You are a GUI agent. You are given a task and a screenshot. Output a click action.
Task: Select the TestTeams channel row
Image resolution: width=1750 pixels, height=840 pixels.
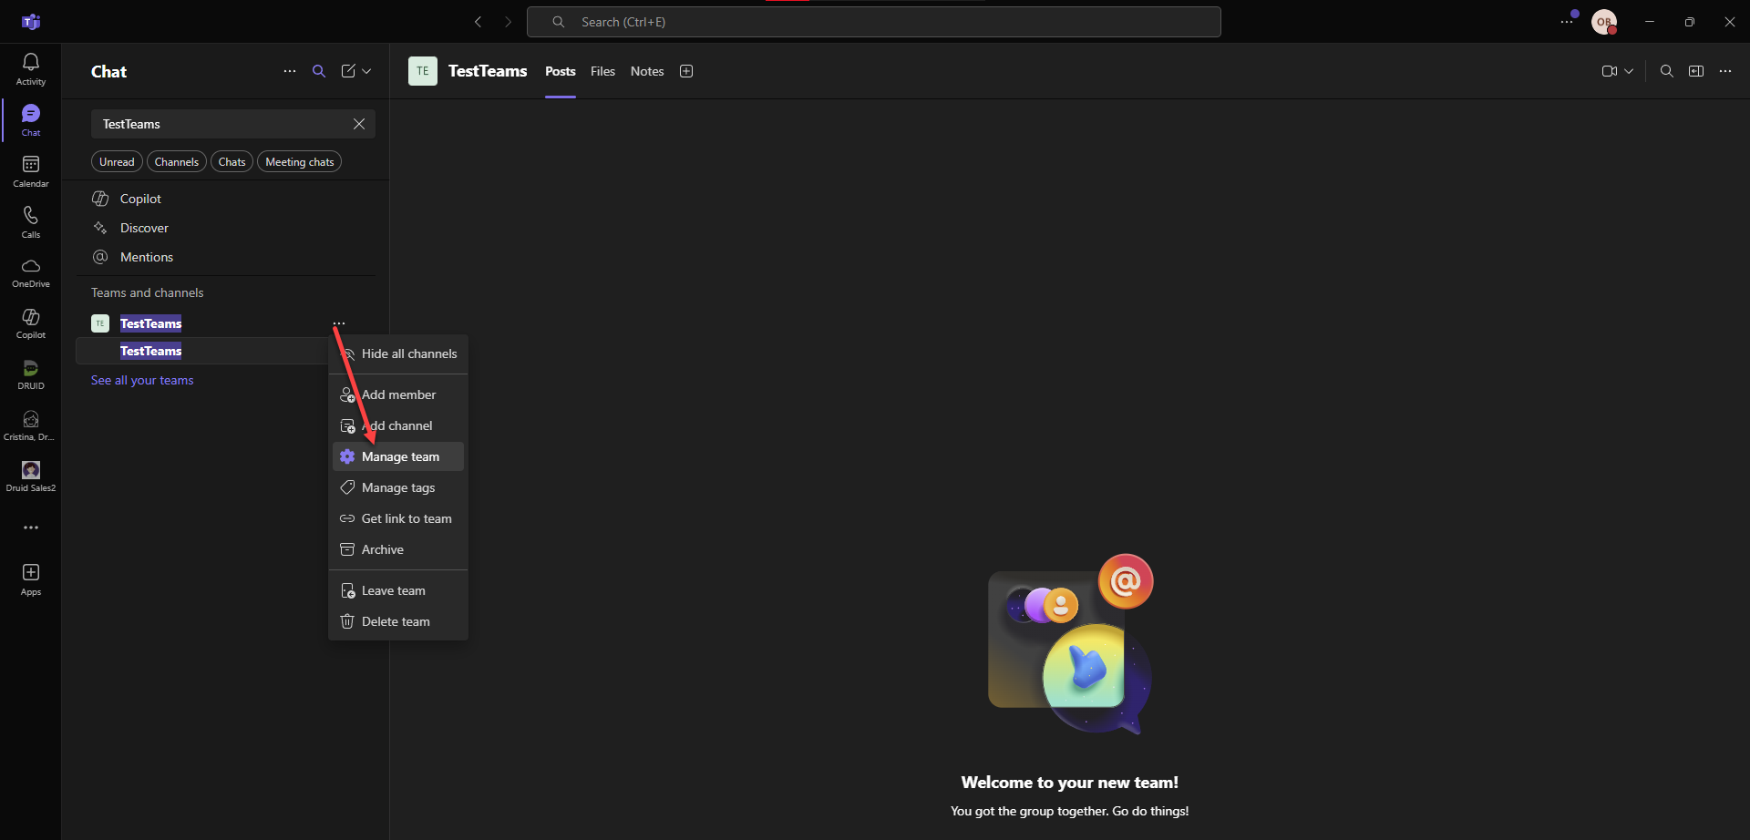click(202, 351)
